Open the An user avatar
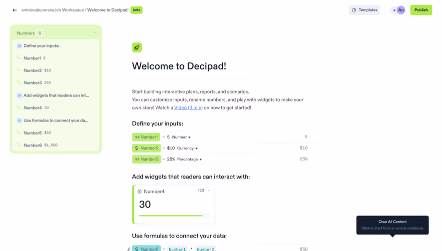 pos(401,10)
